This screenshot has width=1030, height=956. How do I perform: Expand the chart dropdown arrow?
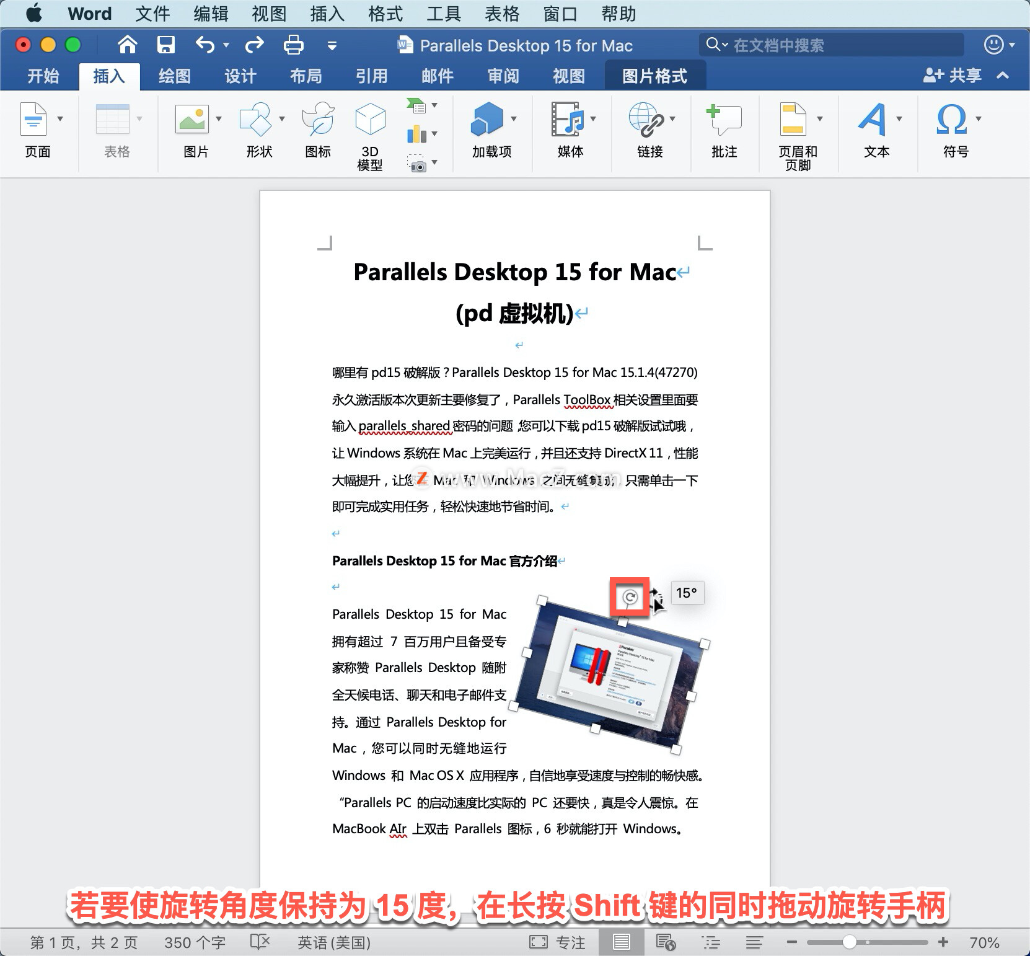434,134
